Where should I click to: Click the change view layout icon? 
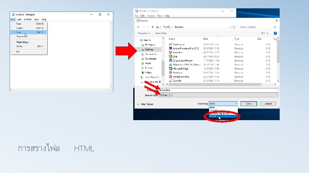263,33
